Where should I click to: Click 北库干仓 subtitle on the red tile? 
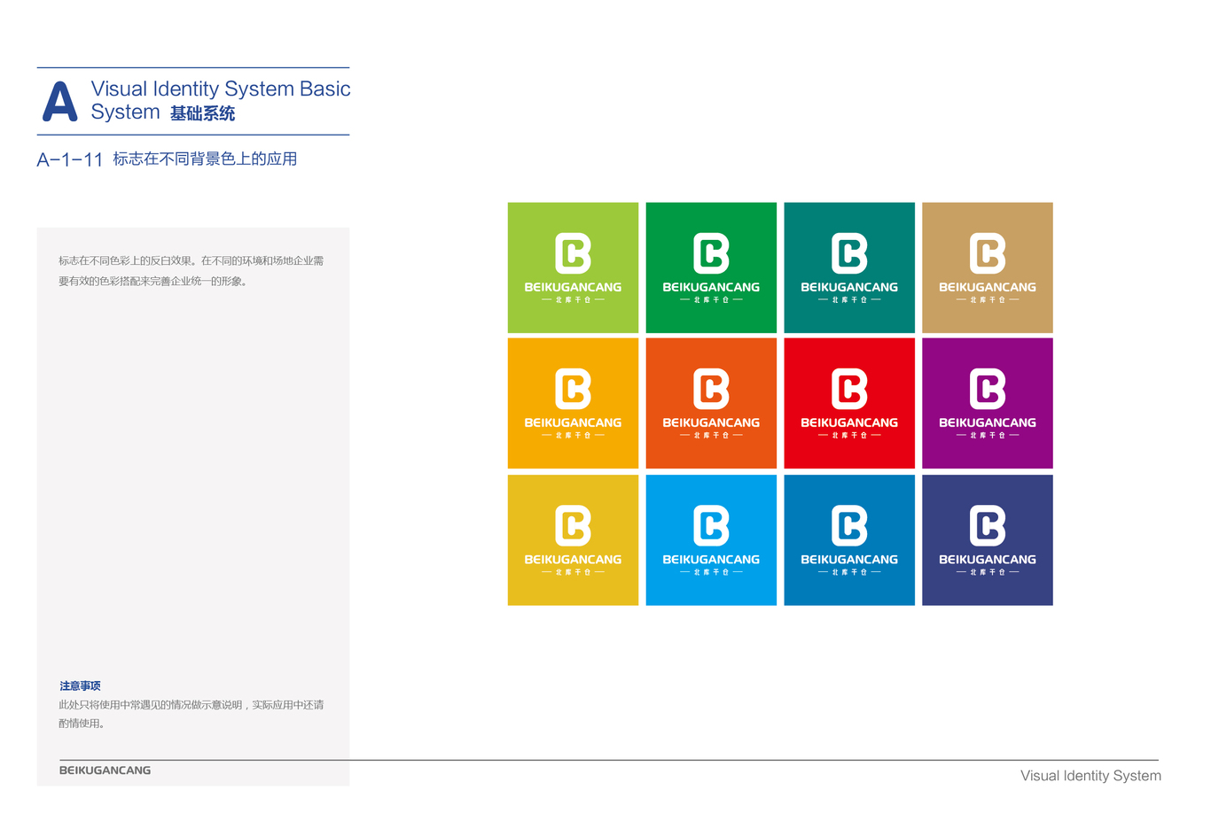[849, 436]
